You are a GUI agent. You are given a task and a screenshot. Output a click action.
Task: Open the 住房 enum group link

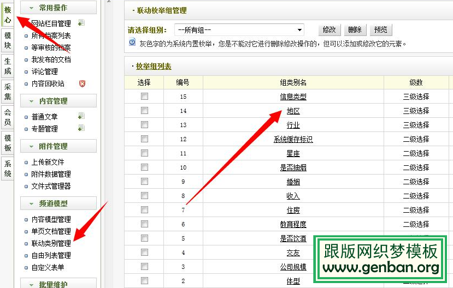(293, 210)
